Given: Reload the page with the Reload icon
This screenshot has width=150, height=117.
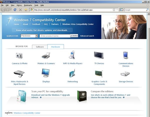Looking at the screenshot, I should click(x=15, y=10).
